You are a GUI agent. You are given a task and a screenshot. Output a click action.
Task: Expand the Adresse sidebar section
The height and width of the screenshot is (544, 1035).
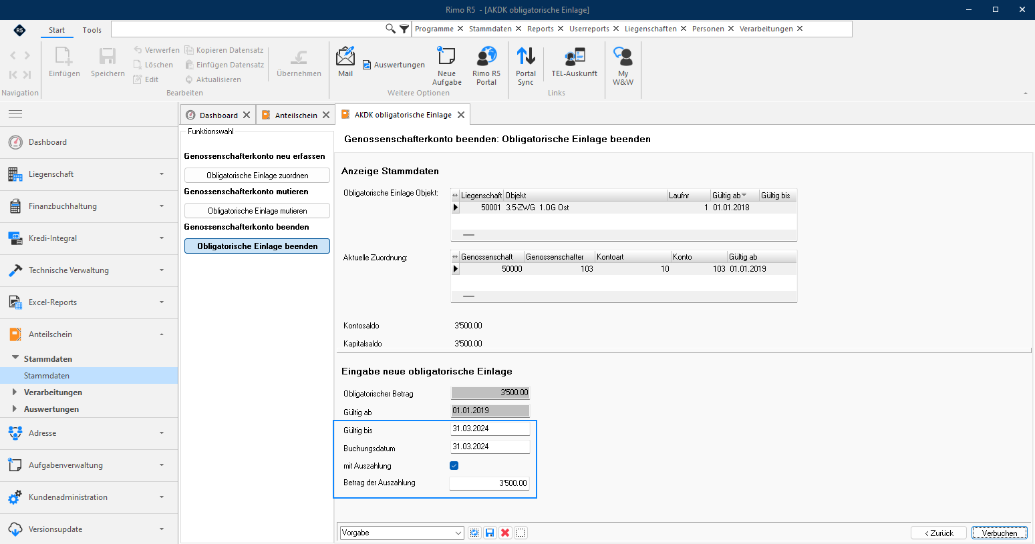(x=89, y=433)
